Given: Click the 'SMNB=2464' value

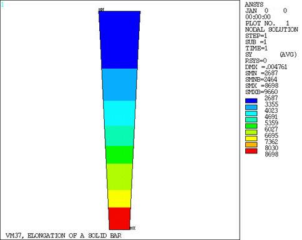Looking at the screenshot, I should [x=261, y=79].
